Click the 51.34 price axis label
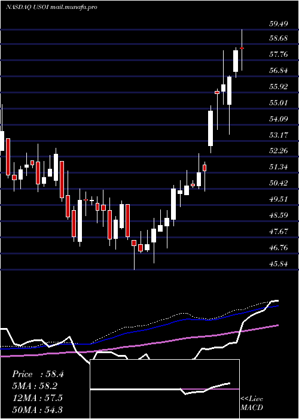The width and height of the screenshot is (299, 419). coord(279,167)
